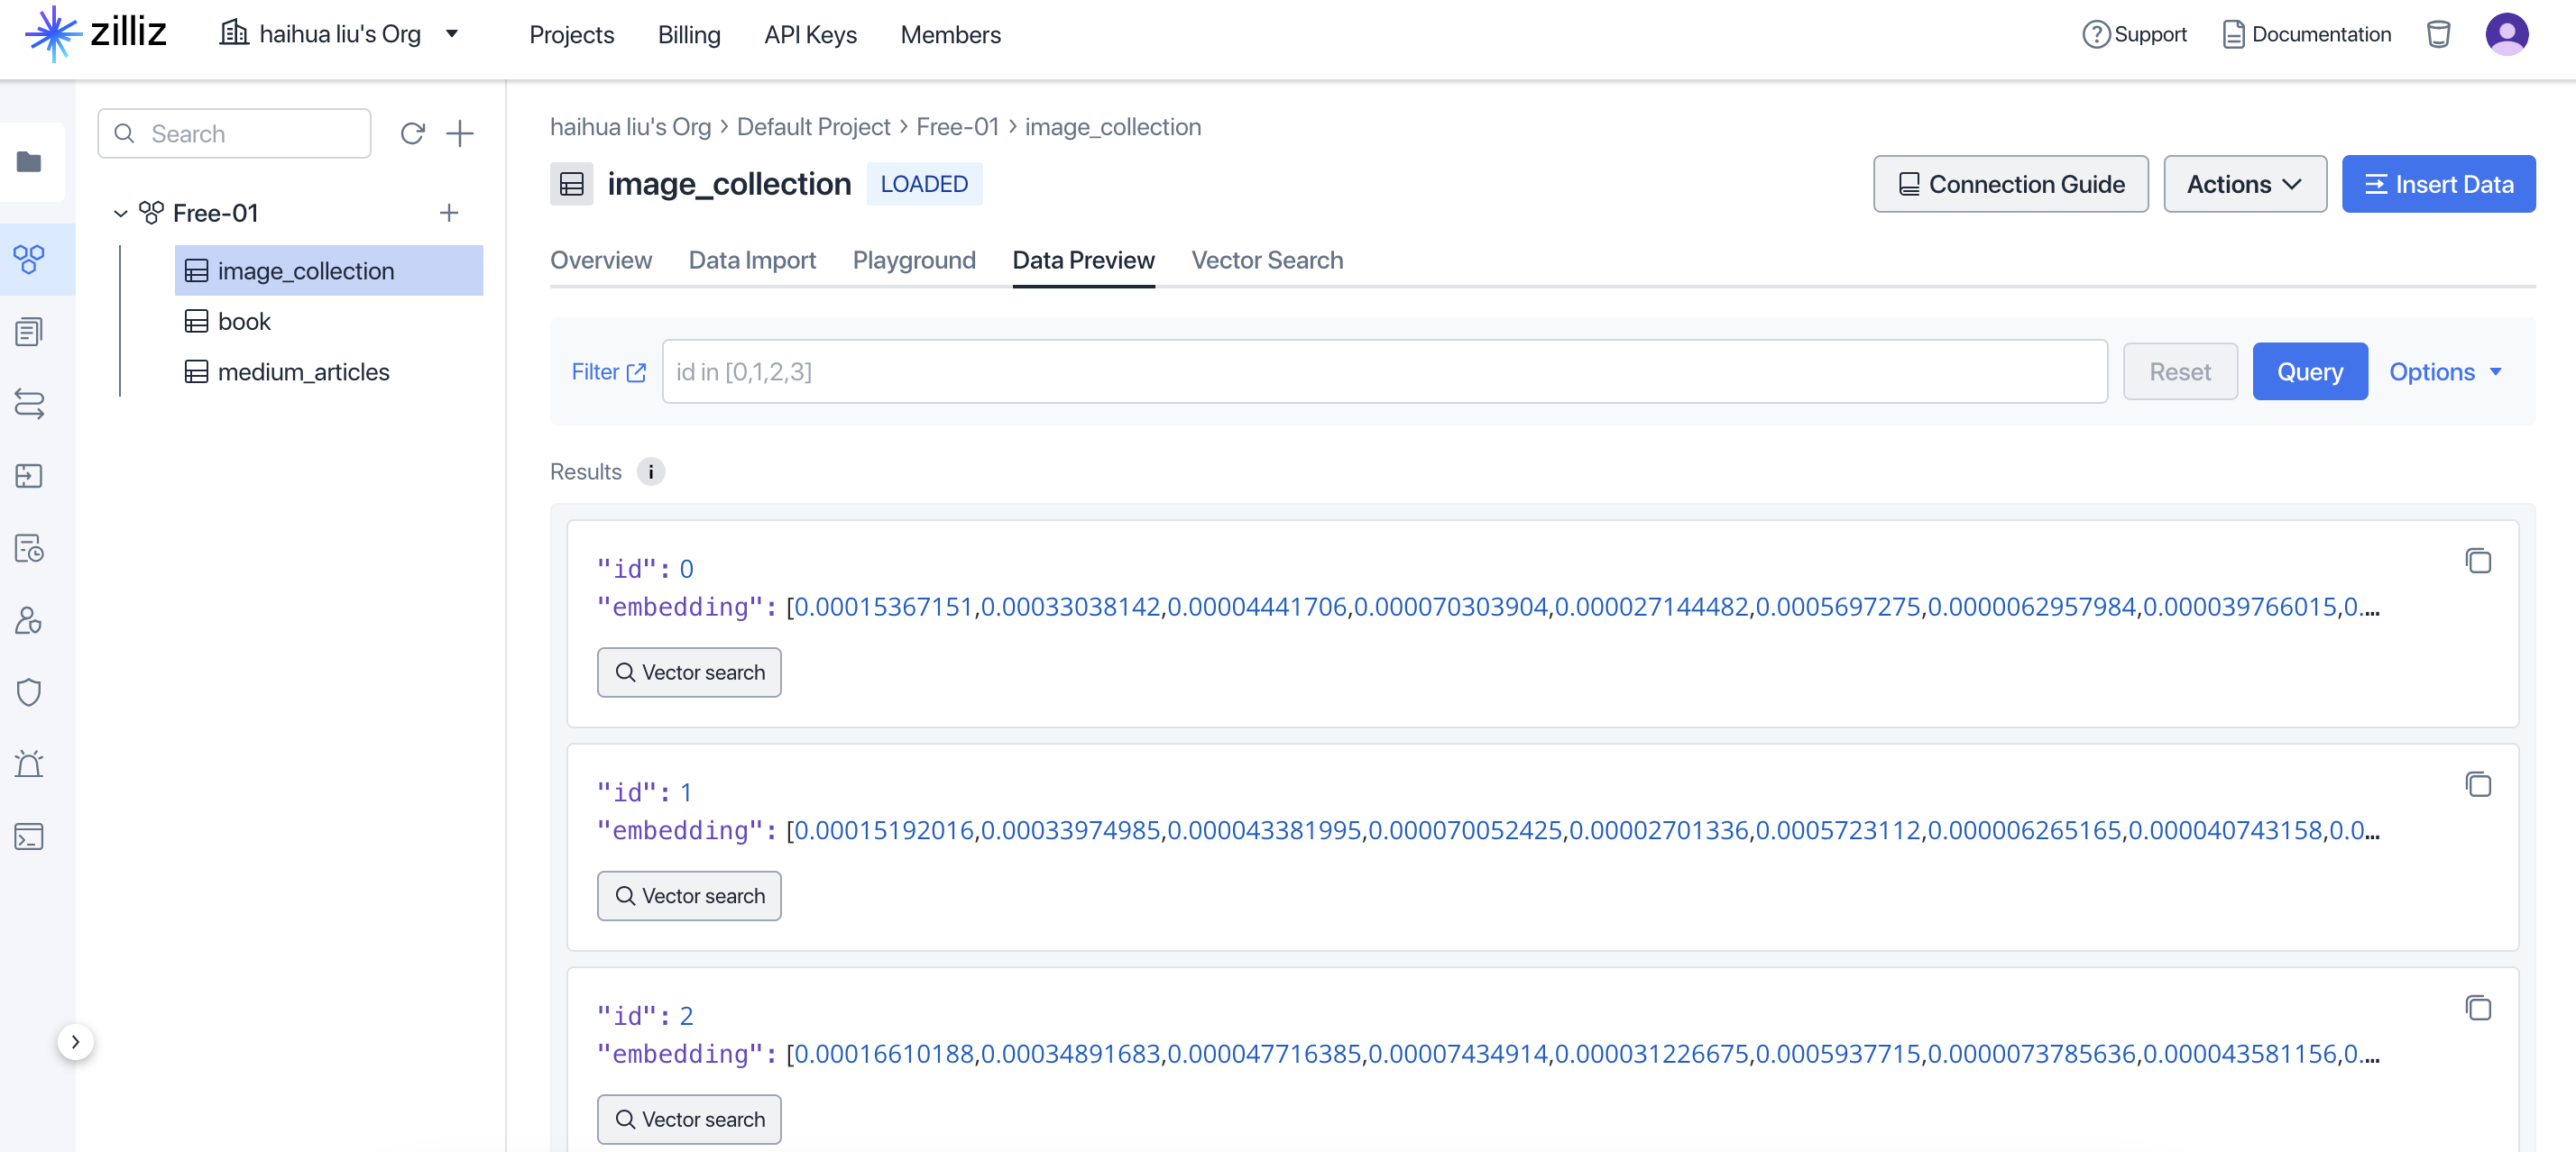Open the Filter documentation link

[608, 371]
